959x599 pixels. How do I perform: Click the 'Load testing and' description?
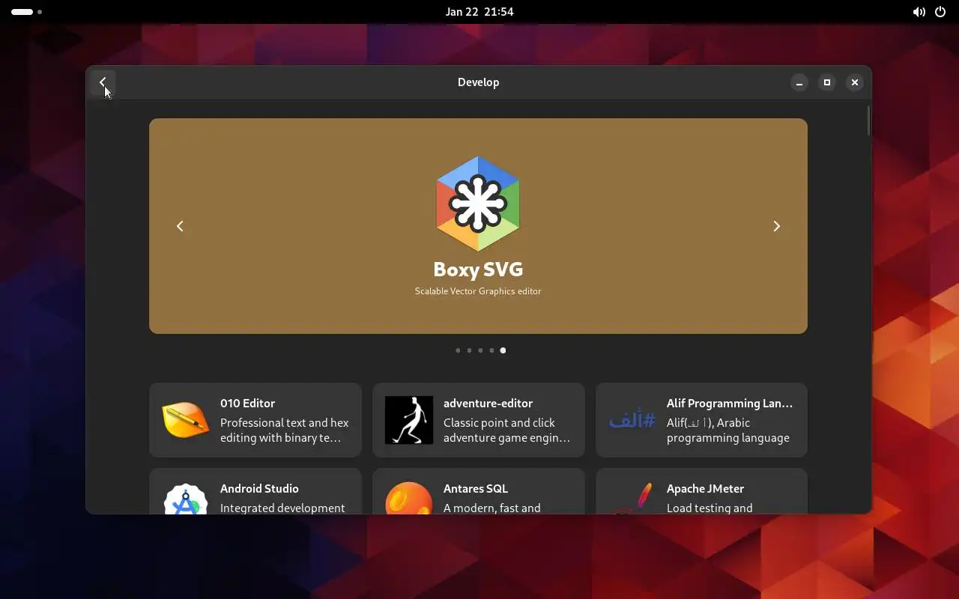pyautogui.click(x=710, y=508)
